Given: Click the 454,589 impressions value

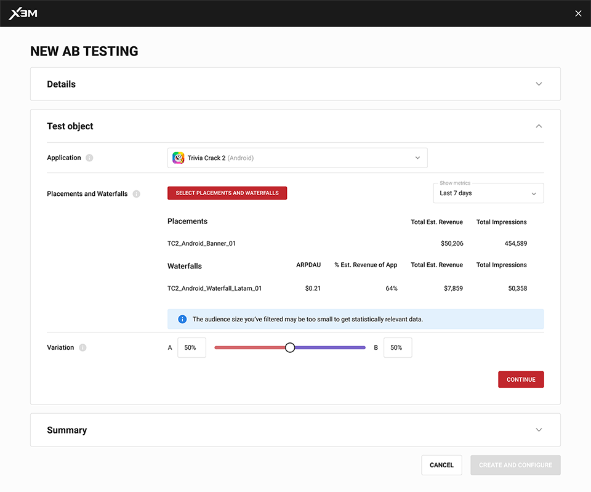Looking at the screenshot, I should click(x=516, y=244).
